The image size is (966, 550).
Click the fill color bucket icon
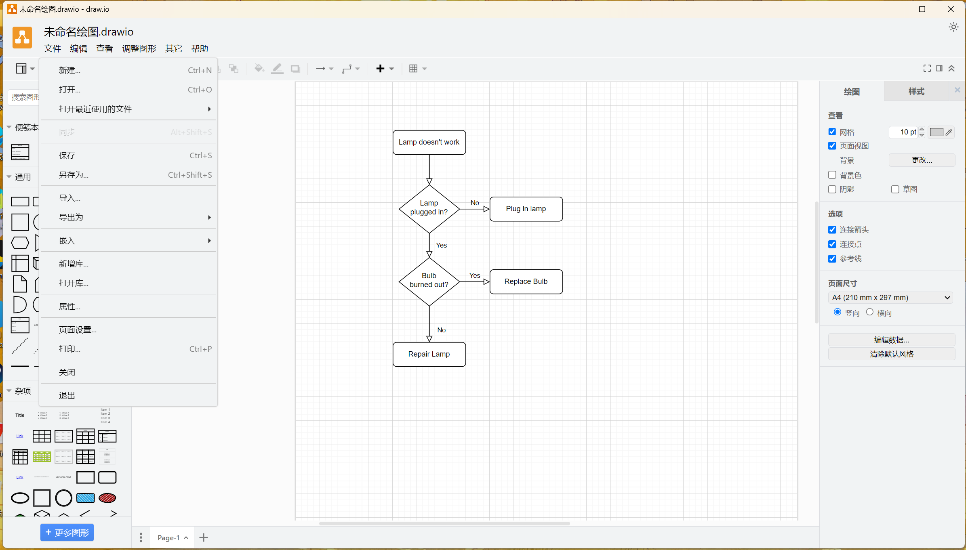coord(259,69)
